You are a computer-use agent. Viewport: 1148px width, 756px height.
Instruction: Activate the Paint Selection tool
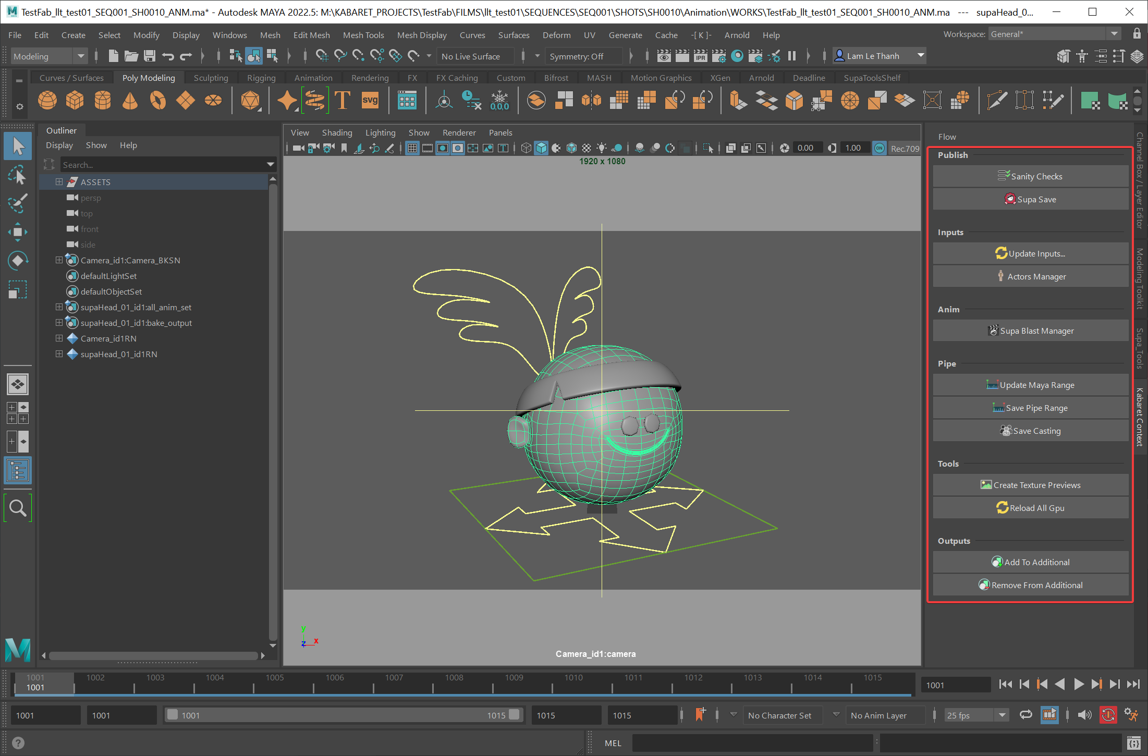coord(18,203)
